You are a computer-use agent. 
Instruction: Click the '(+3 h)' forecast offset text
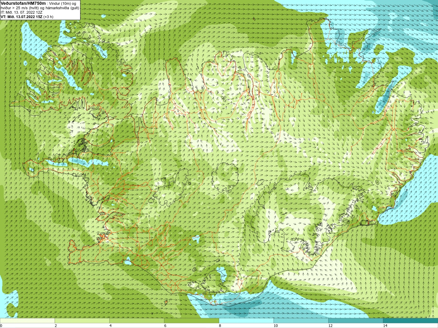click(49, 17)
